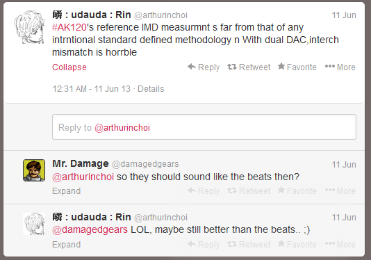Open More menu on Rin's last reply
This screenshot has width=371, height=260.
pos(340,245)
